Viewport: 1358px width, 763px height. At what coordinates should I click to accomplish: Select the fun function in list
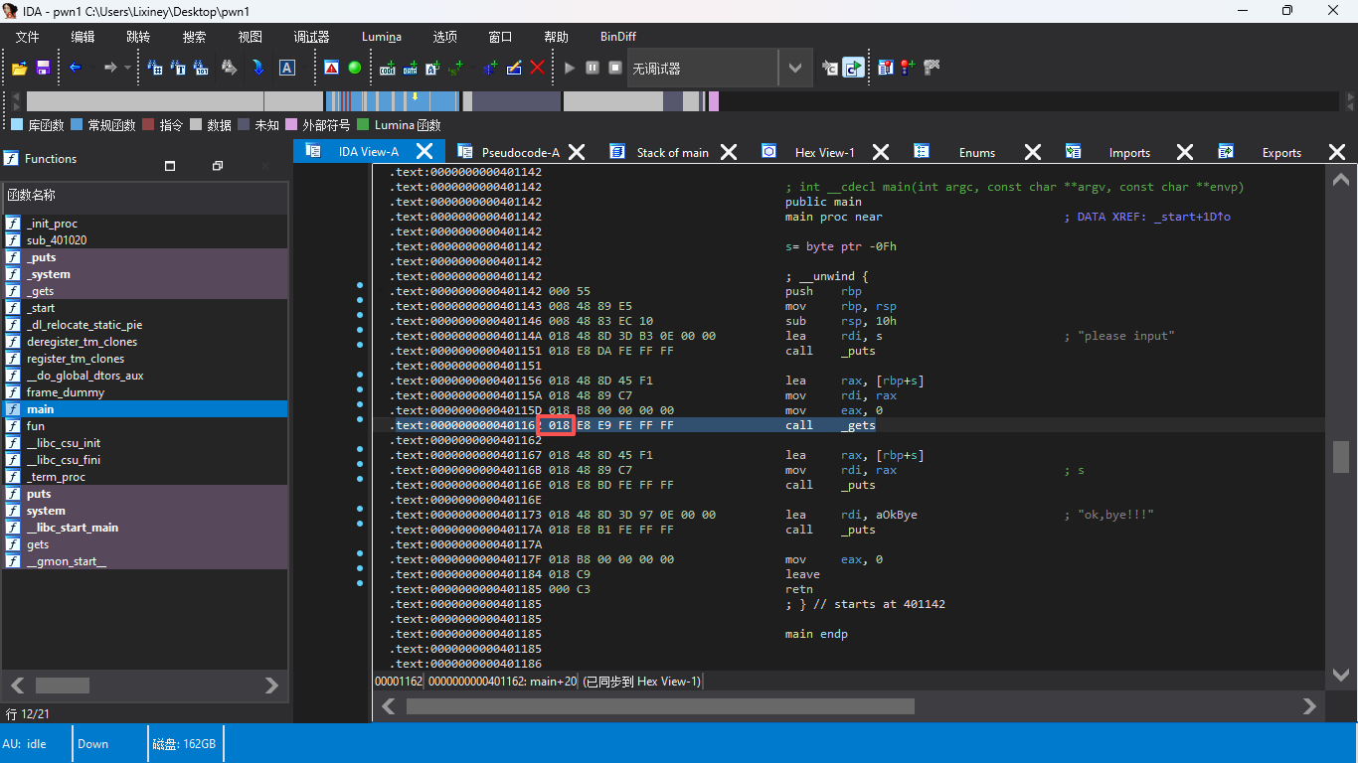[36, 426]
